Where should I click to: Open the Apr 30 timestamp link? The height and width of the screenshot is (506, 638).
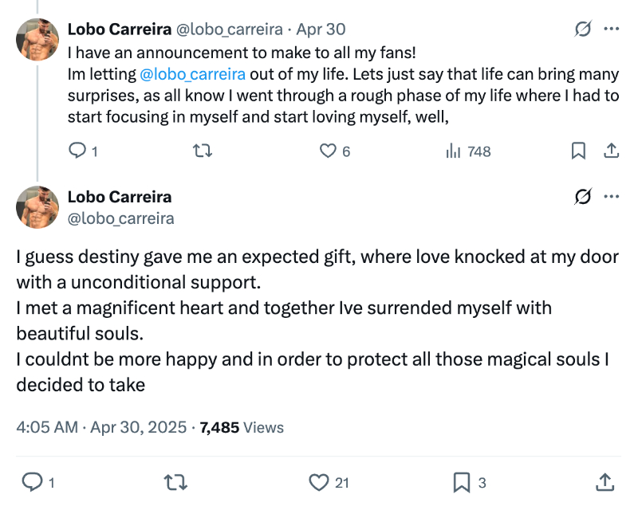coord(321,29)
